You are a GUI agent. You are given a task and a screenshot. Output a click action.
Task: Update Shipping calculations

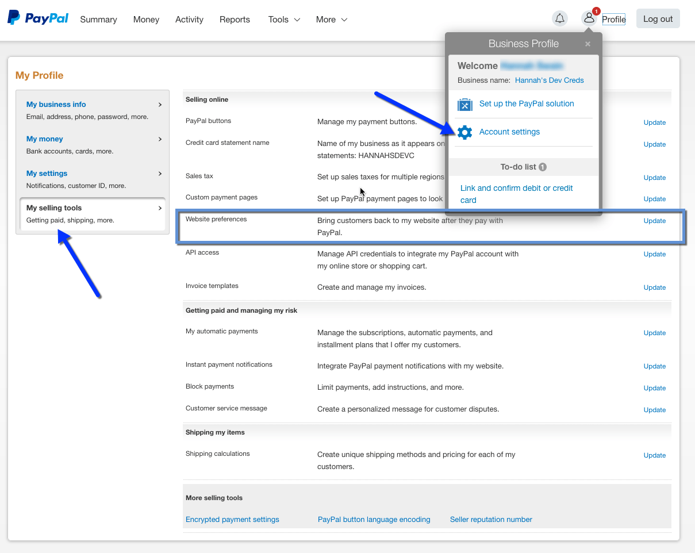[x=655, y=455]
